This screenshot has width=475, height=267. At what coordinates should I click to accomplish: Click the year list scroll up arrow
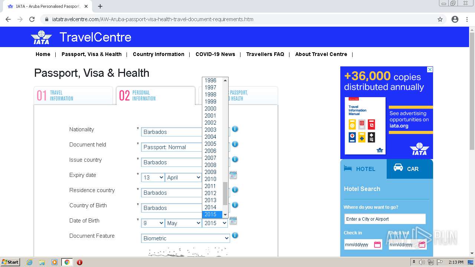tap(225, 80)
